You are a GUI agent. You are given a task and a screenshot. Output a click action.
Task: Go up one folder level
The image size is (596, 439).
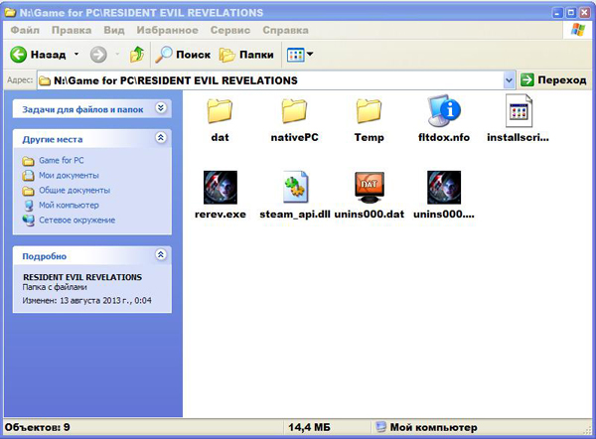[137, 55]
